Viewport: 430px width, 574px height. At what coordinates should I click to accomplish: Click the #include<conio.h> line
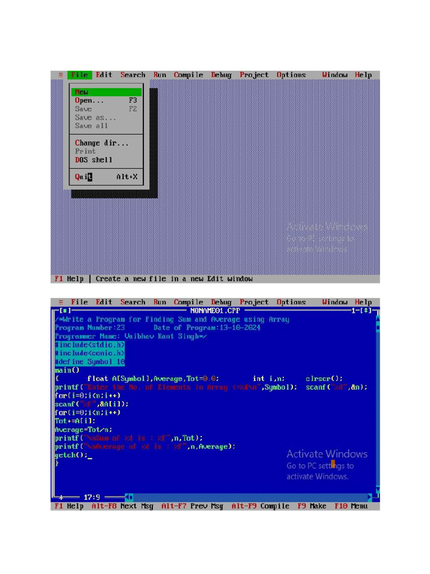tap(90, 353)
